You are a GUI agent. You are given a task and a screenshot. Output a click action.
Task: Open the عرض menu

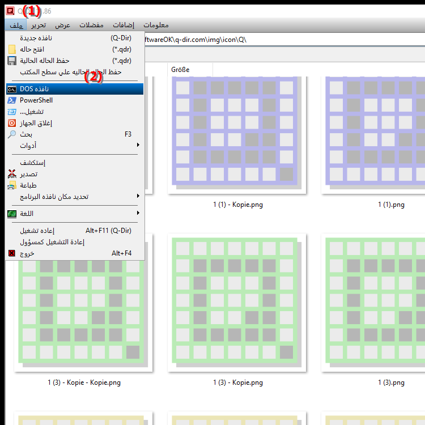62,25
